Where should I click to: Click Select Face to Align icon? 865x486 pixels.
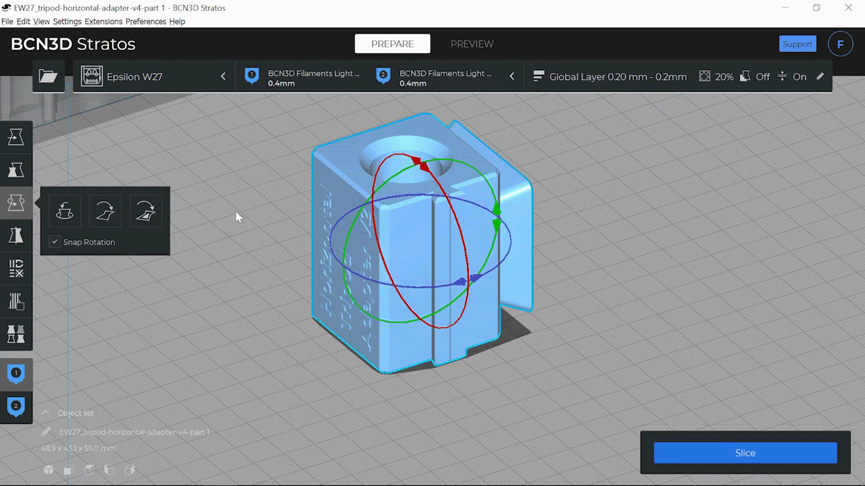pos(145,211)
